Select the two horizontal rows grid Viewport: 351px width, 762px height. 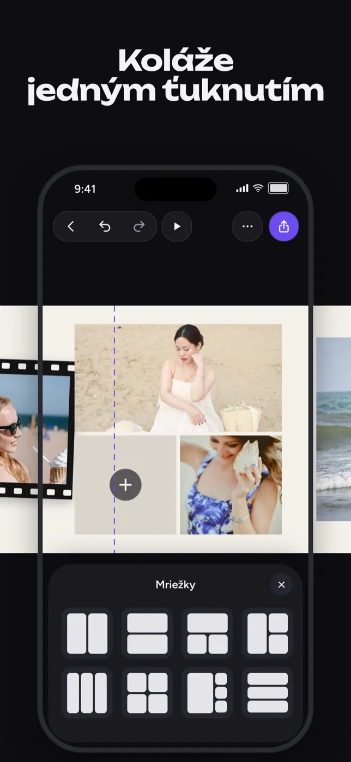(147, 633)
